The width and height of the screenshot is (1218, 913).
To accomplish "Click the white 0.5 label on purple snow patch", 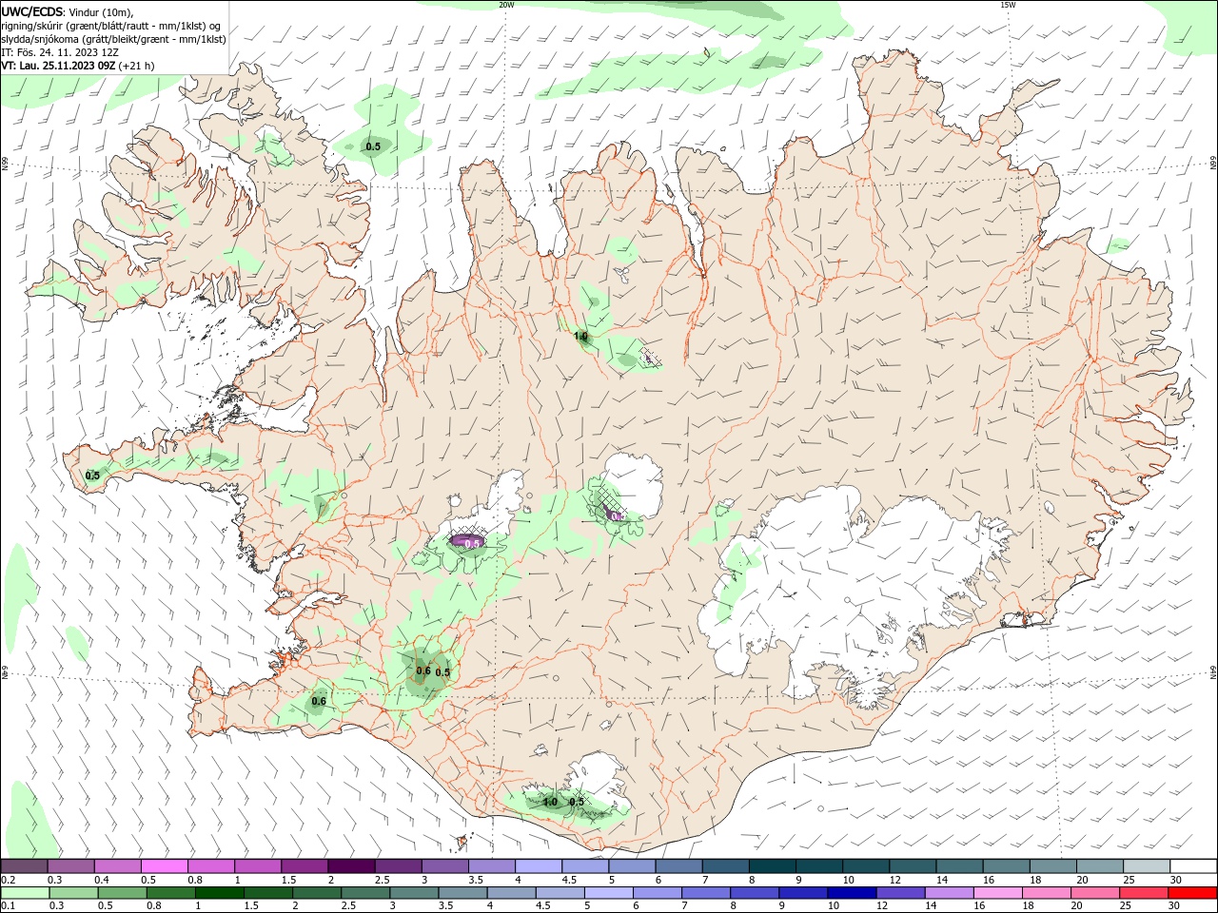I will pyautogui.click(x=471, y=543).
